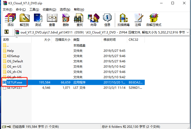This screenshot has width=191, height=129.
Task: Select the SETUP.exe file name
Action: (15, 82)
